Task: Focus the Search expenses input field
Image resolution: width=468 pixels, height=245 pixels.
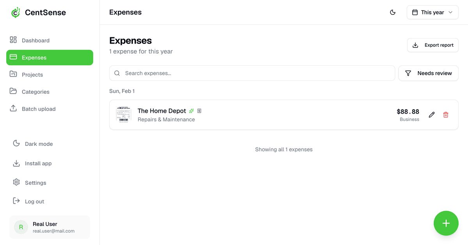Action: point(257,73)
